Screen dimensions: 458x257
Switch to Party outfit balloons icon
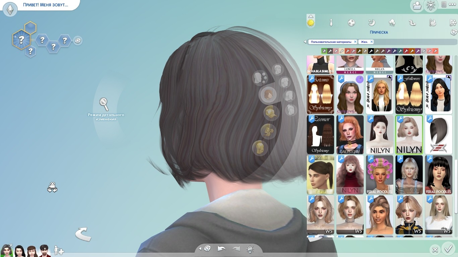(392, 23)
